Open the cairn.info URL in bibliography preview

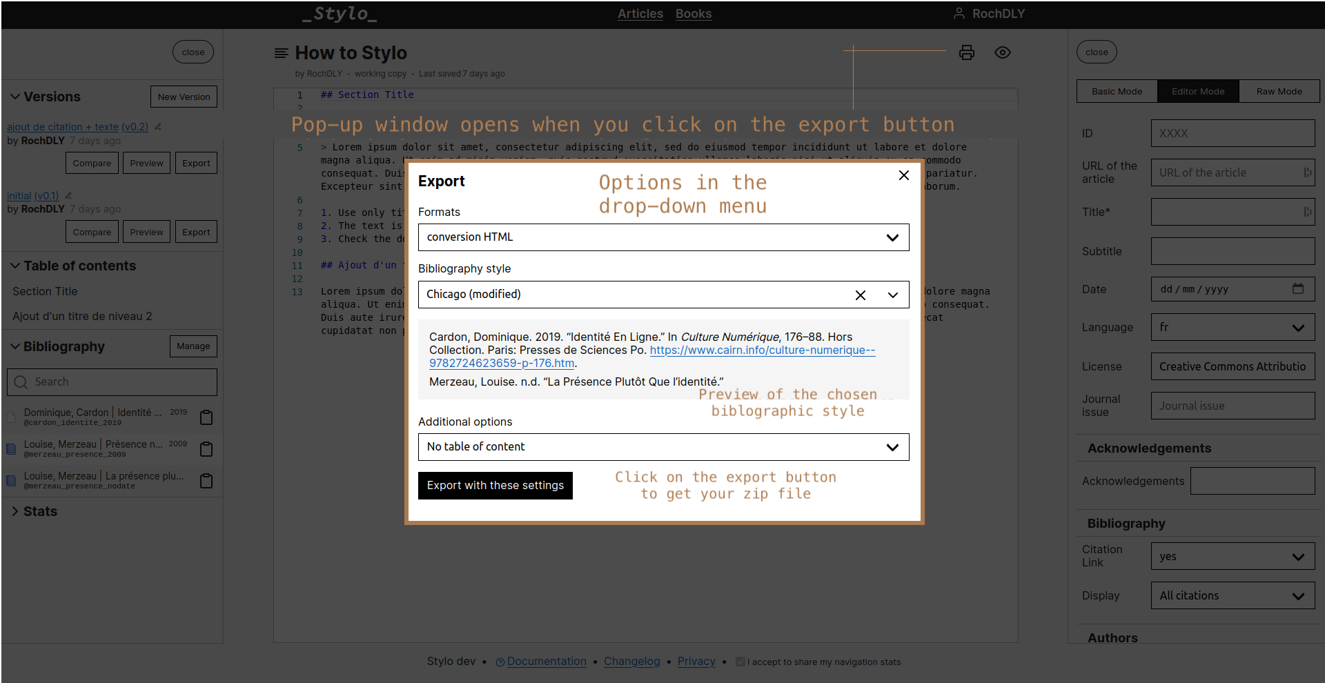pos(762,350)
